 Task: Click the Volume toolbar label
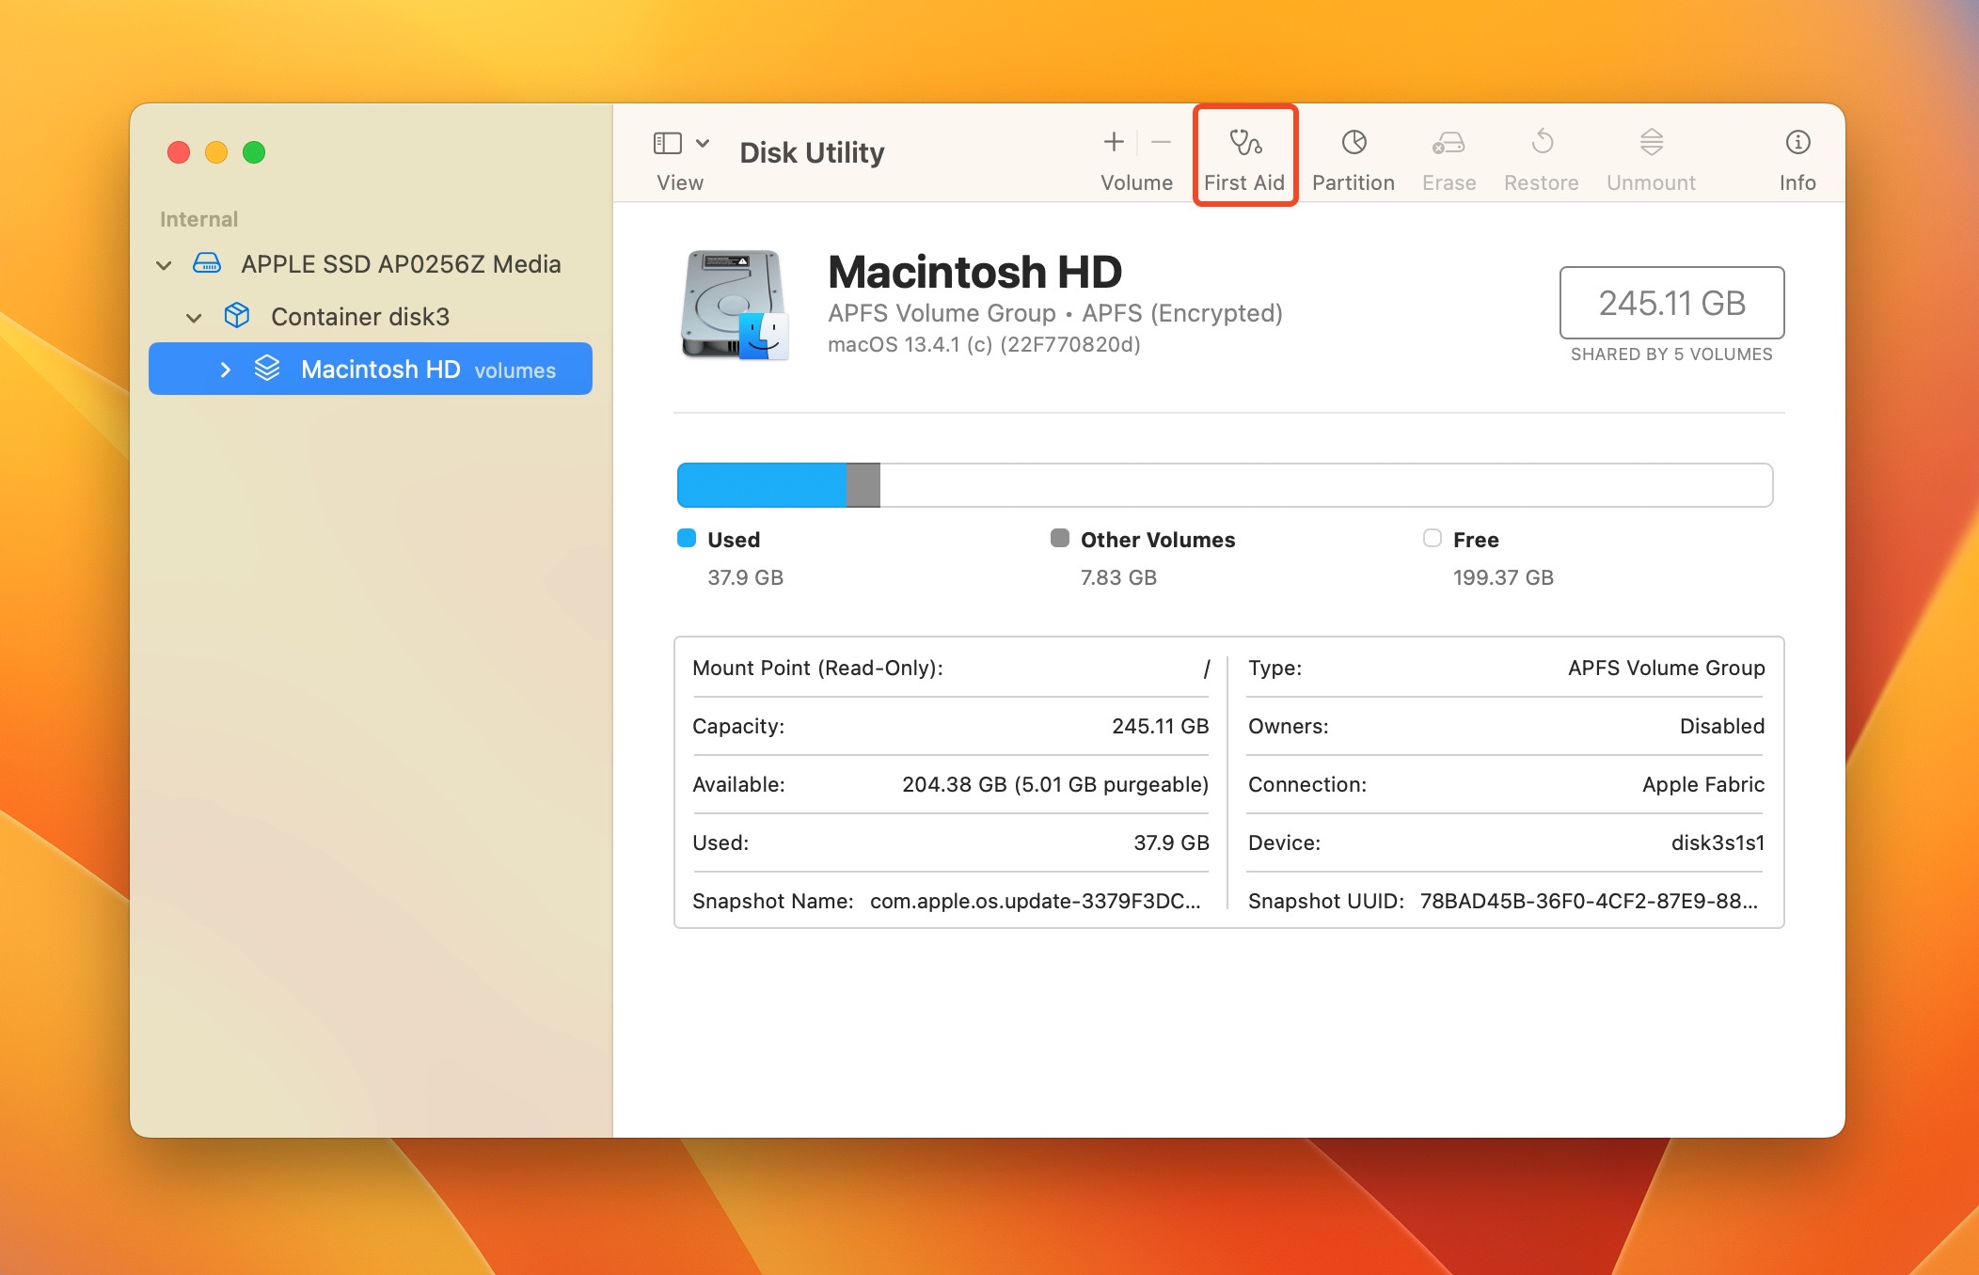(x=1136, y=182)
